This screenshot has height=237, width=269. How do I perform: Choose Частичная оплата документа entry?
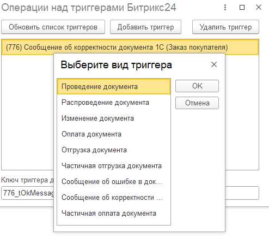click(114, 214)
